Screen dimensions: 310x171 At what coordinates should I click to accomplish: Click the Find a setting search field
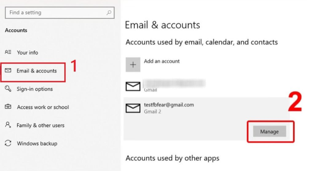60,13
